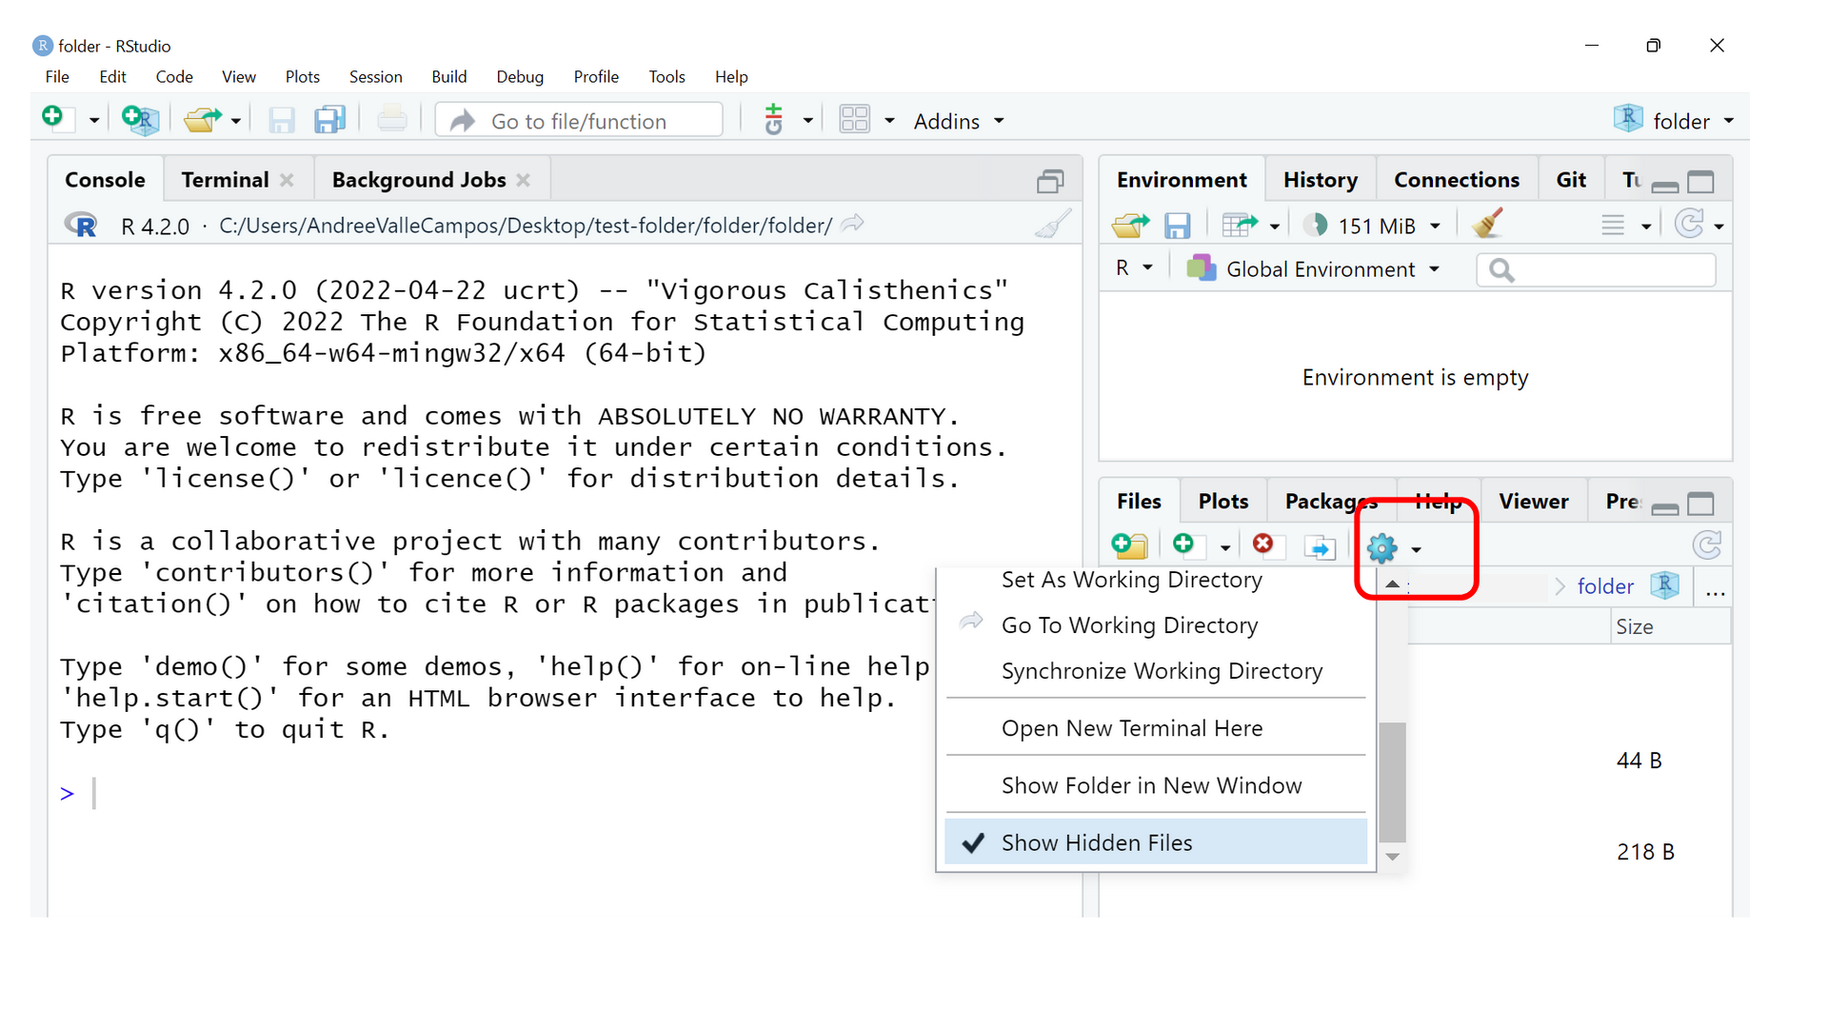Open the Session menu
Screen dimensions: 1828x1028
376,77
